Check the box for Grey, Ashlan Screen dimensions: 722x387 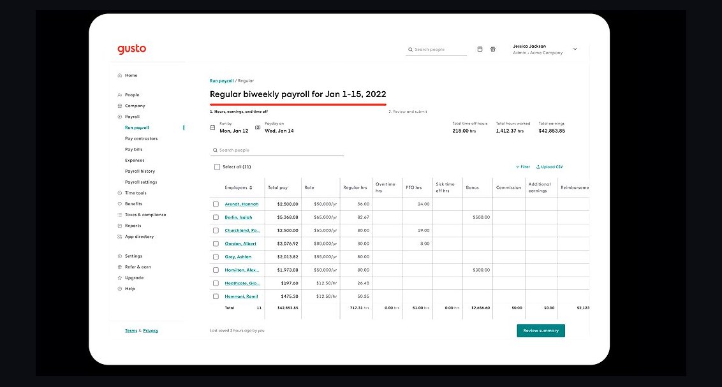tap(216, 257)
